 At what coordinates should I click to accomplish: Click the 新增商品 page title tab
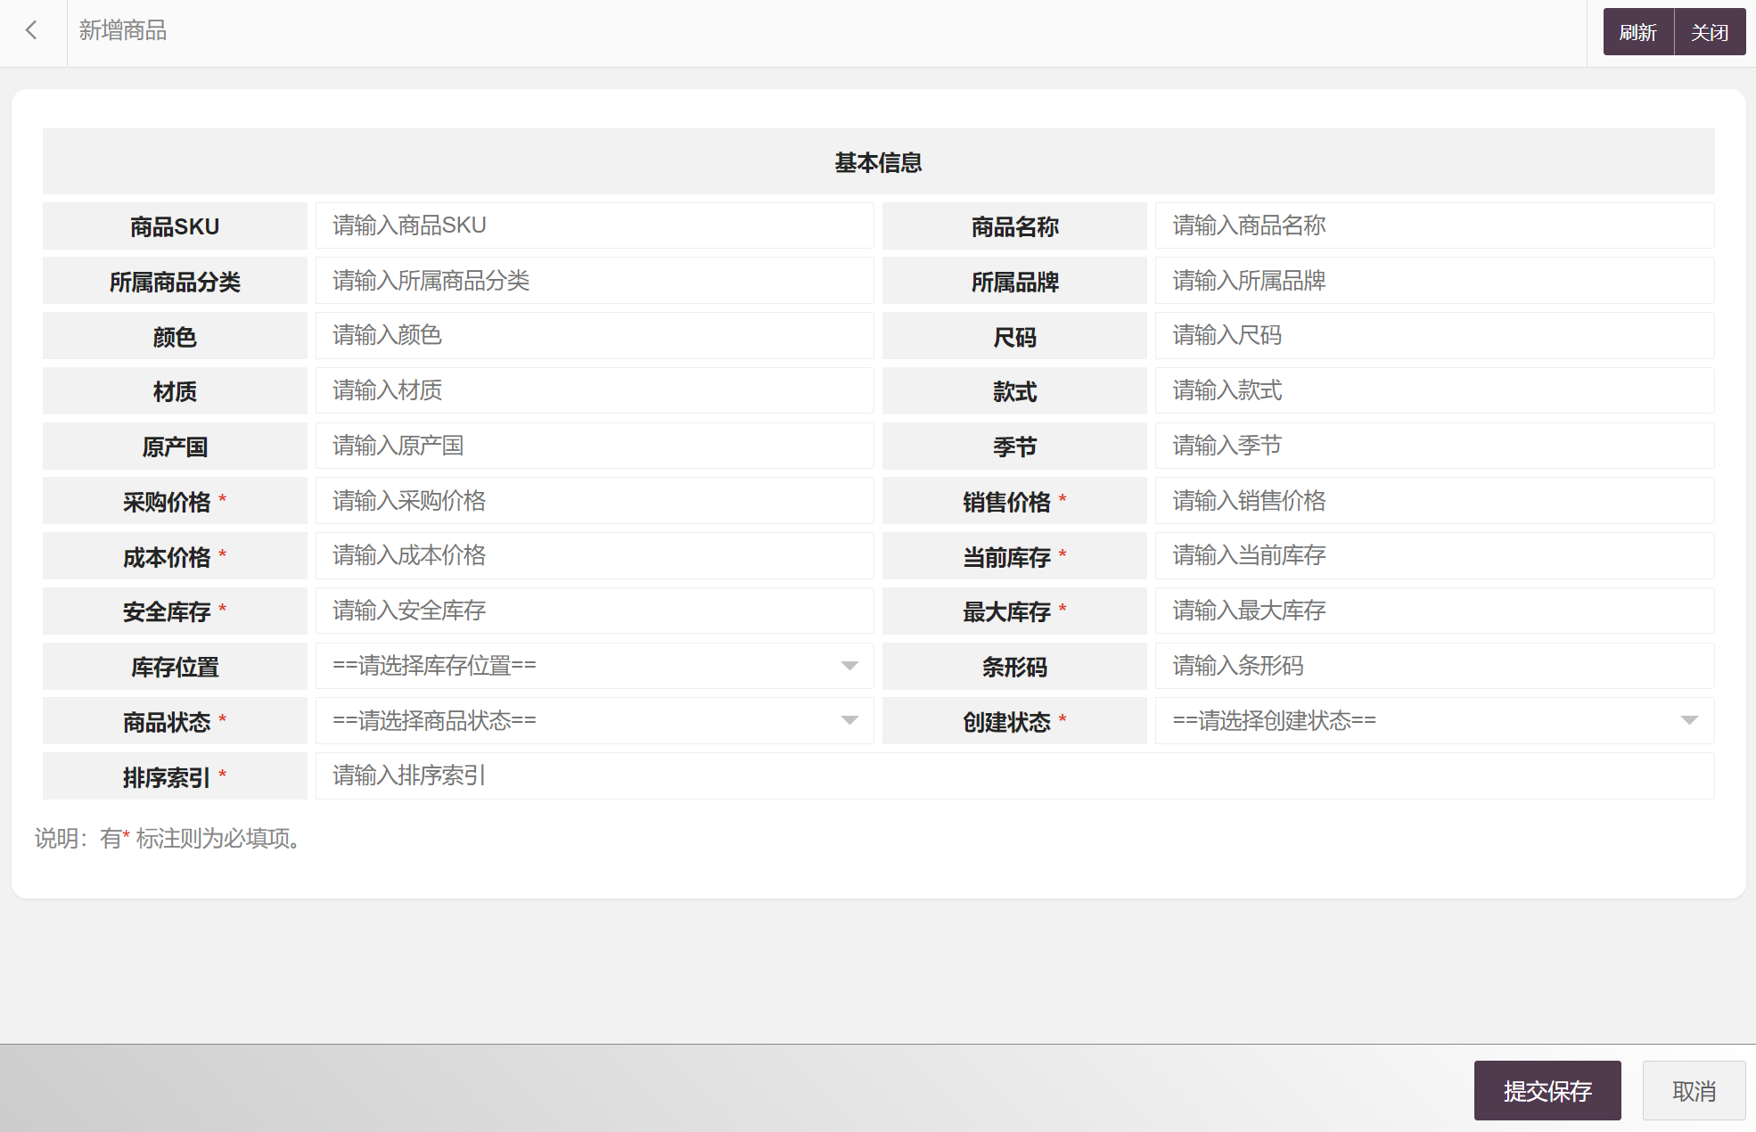(123, 31)
